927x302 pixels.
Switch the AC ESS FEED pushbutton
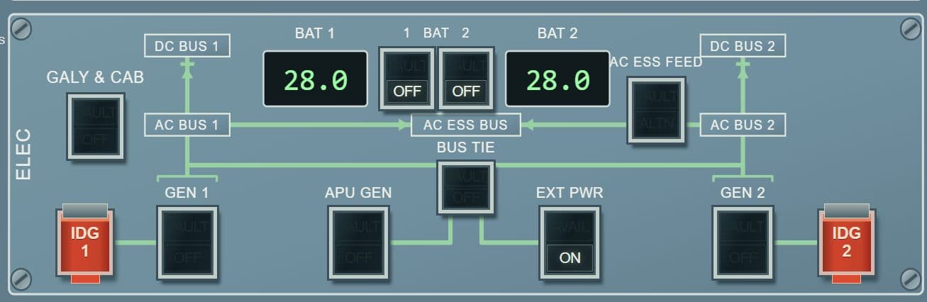point(656,111)
